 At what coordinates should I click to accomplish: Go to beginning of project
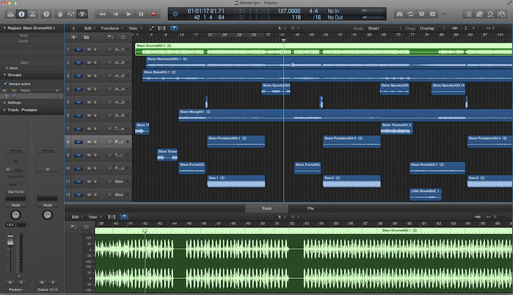(116, 14)
